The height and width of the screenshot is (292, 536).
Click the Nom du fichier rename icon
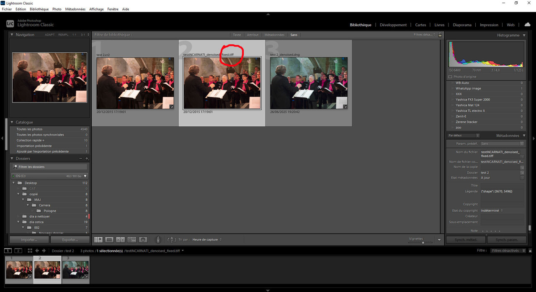tap(522, 156)
